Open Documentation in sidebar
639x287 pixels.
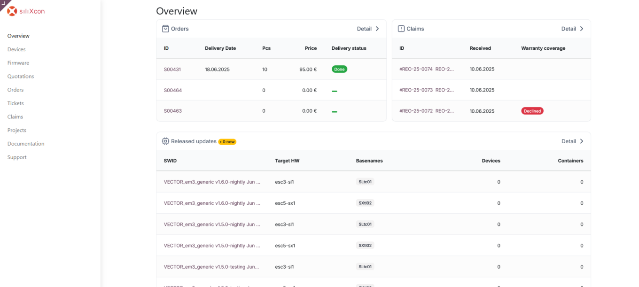tap(26, 144)
